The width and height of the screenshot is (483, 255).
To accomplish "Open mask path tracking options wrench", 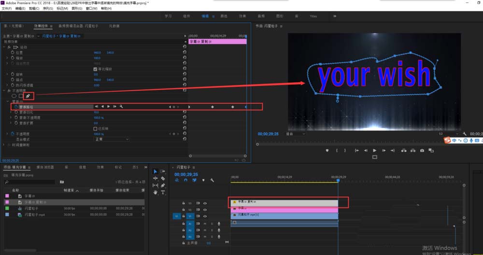I will coord(121,107).
